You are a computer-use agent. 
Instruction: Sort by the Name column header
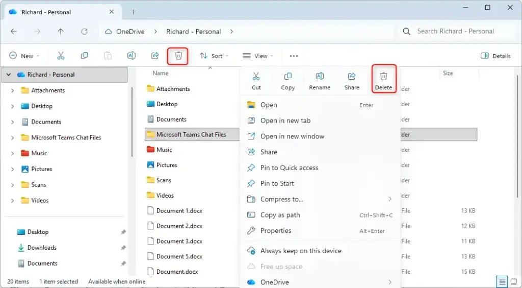pyautogui.click(x=161, y=73)
